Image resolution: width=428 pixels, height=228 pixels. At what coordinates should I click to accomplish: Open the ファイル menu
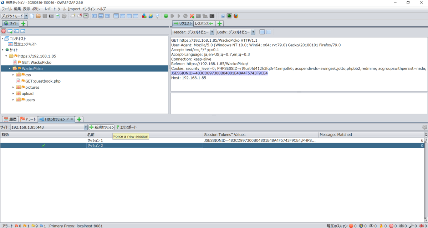pyautogui.click(x=7, y=9)
